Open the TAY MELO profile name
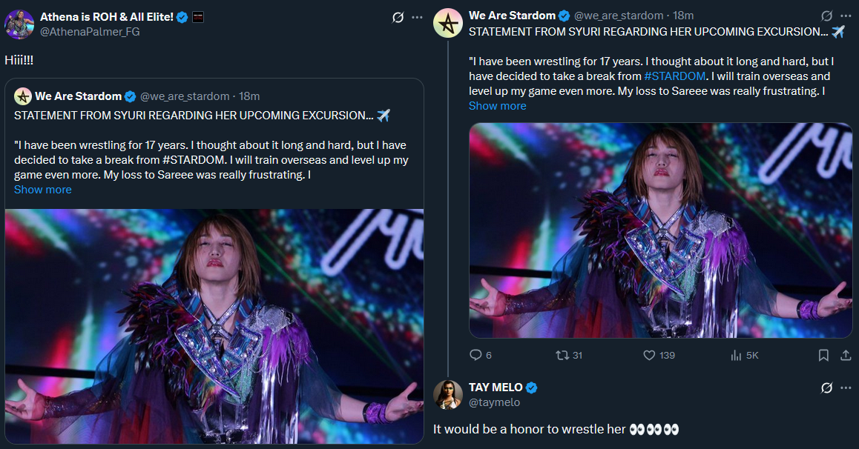Image resolution: width=859 pixels, height=449 pixels. [x=496, y=388]
